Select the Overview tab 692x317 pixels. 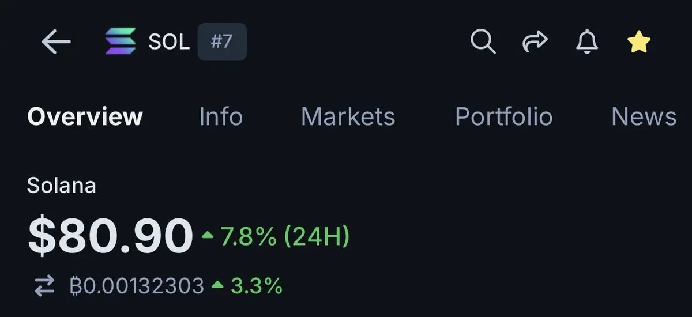coord(85,117)
